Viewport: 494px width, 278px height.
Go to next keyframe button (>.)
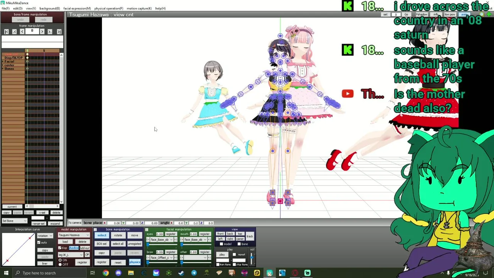[50, 32]
